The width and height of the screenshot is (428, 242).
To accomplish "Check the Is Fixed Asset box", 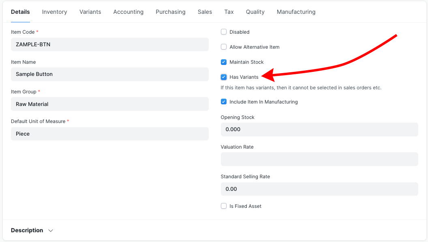I will (x=224, y=206).
